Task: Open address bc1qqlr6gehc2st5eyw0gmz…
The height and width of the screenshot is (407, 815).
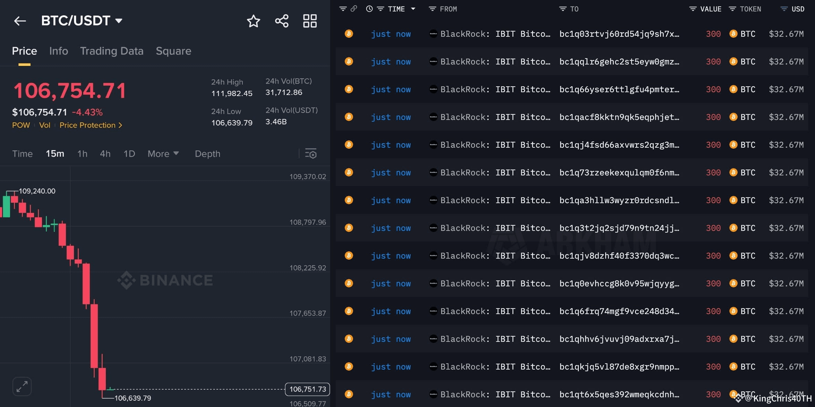Action: (x=619, y=62)
